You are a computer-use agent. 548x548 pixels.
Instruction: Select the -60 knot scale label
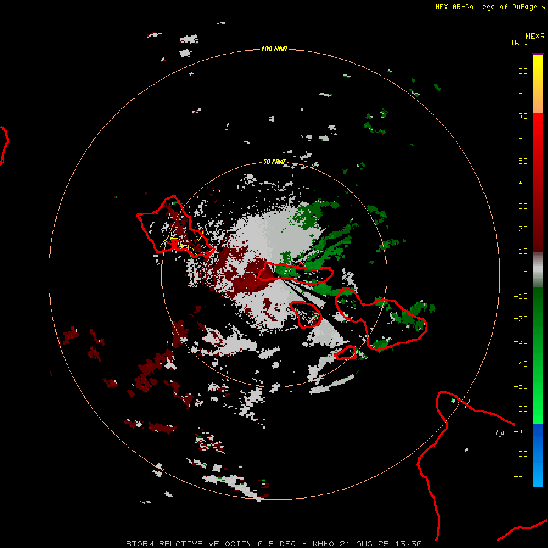[x=521, y=409]
